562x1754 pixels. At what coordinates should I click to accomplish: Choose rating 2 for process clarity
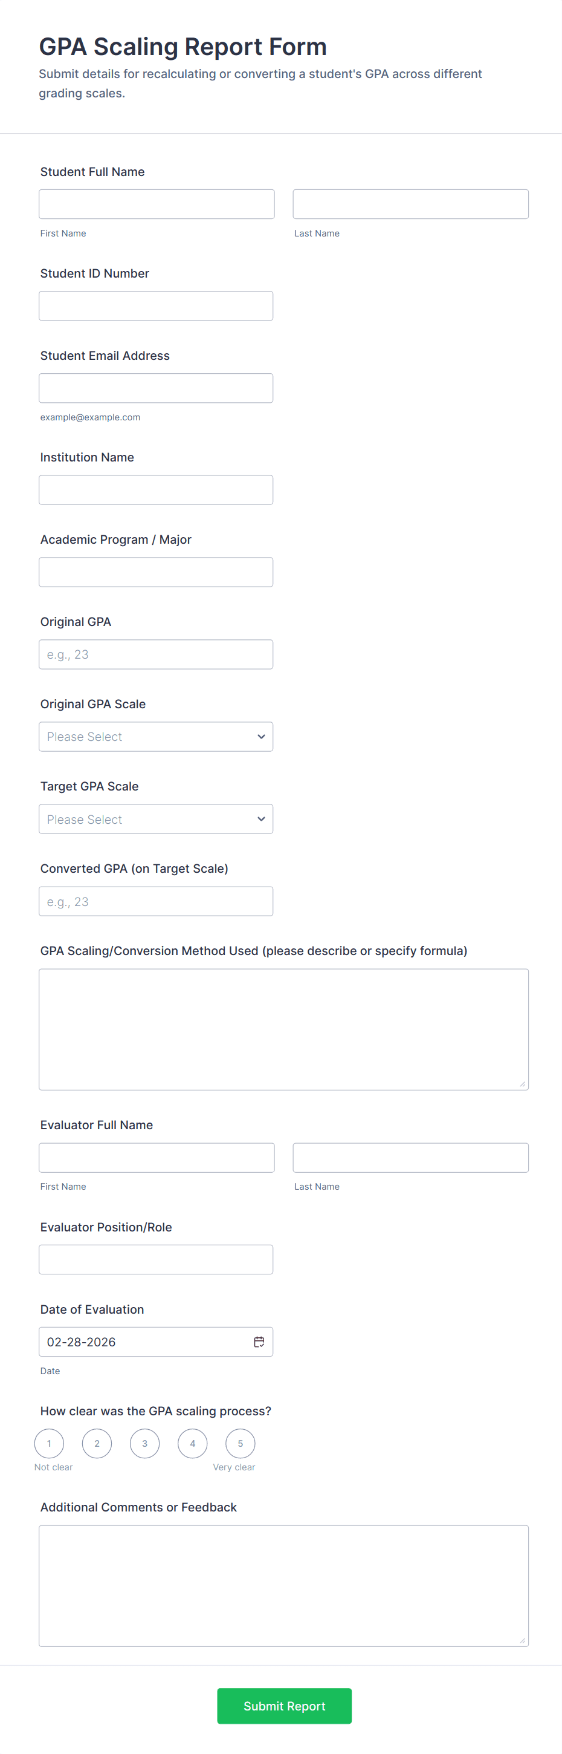click(97, 1443)
